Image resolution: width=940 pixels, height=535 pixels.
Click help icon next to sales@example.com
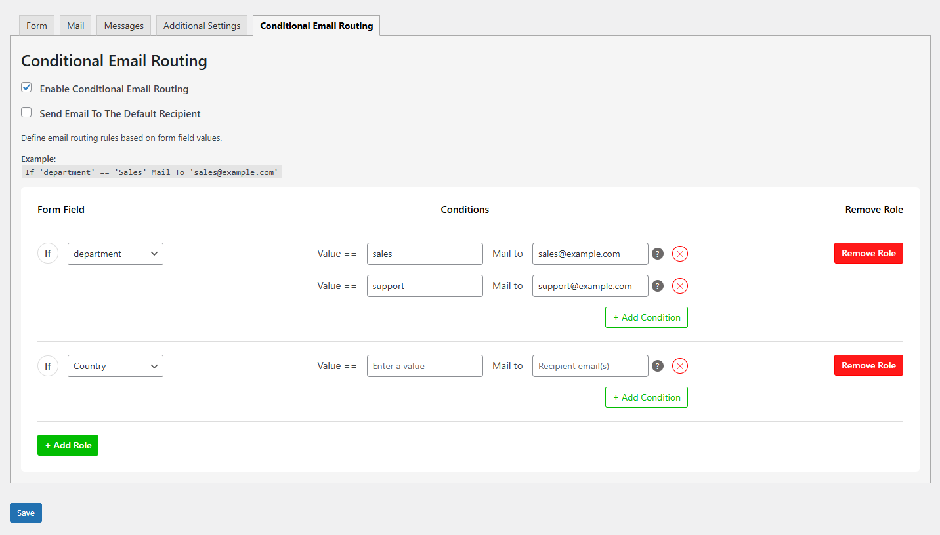point(658,254)
